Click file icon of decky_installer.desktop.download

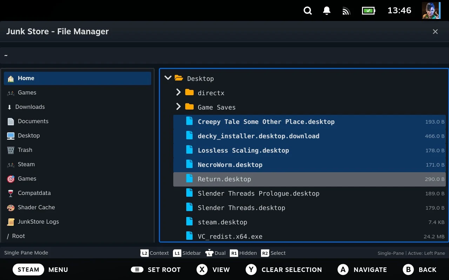(189, 135)
